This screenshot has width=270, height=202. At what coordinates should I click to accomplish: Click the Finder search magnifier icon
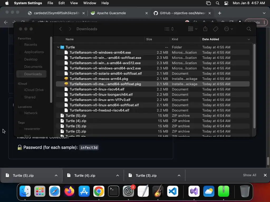click(x=249, y=29)
